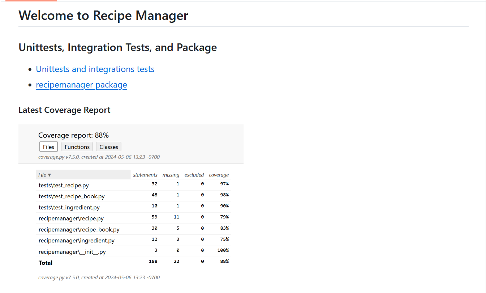Sort table by coverage column header

219,175
